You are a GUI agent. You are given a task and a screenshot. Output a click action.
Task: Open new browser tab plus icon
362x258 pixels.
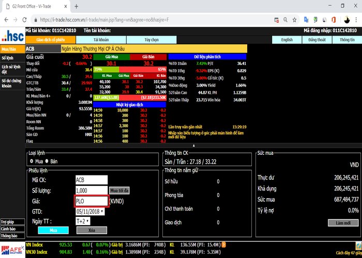(x=77, y=6)
